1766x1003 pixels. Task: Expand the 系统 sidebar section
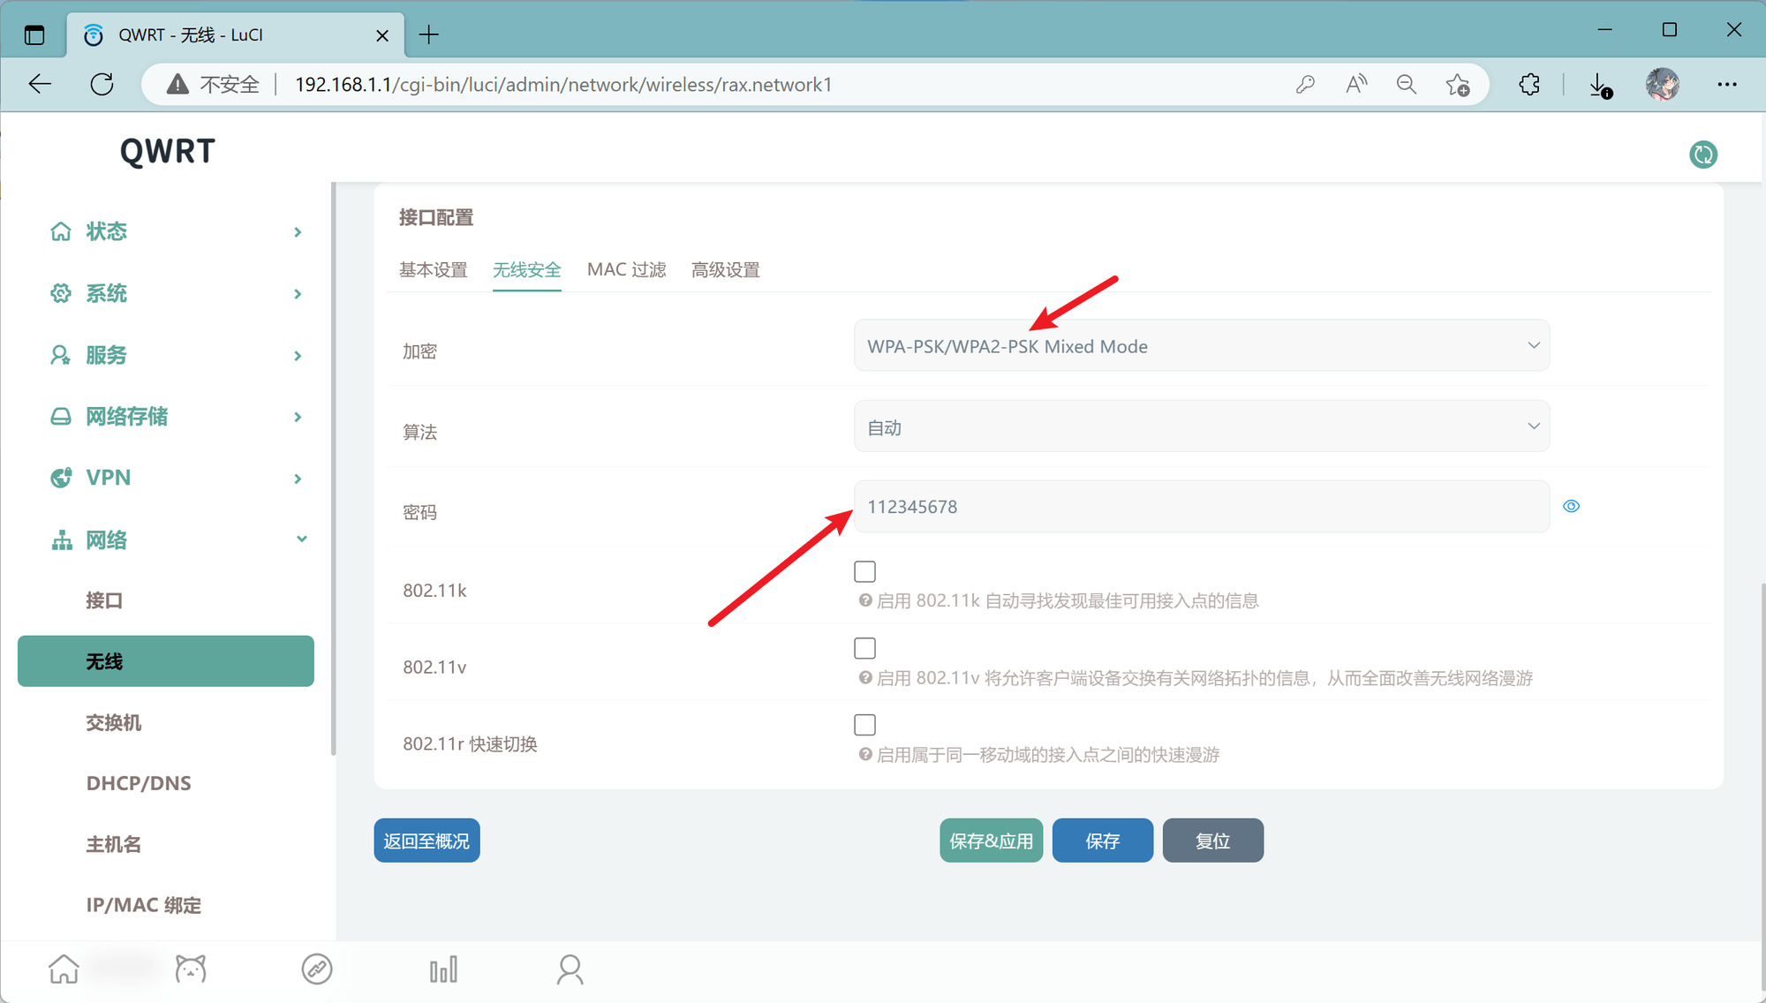click(106, 293)
